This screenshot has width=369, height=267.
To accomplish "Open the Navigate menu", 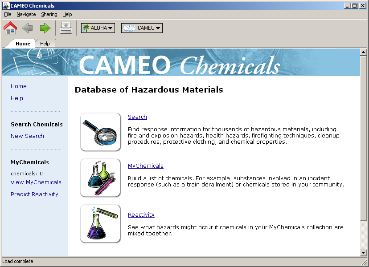I will point(26,14).
